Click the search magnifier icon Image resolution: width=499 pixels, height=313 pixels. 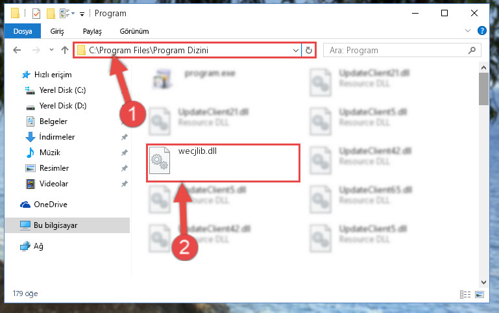pos(472,50)
